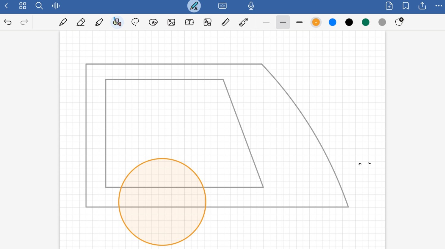Insert an image with the photo tool
The width and height of the screenshot is (445, 249).
(171, 22)
